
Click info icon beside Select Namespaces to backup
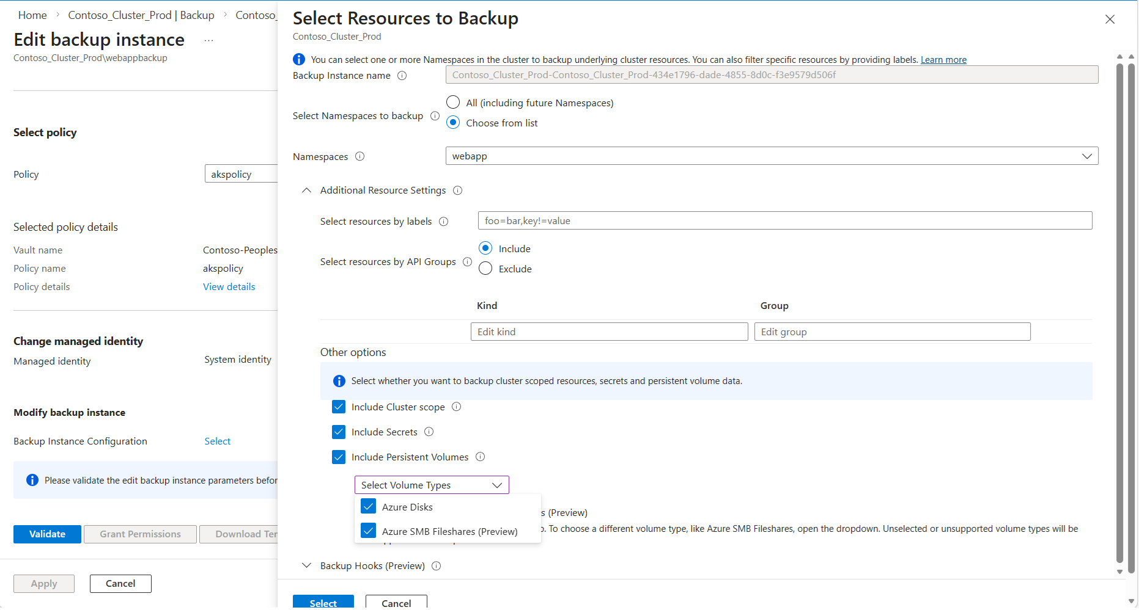(x=435, y=116)
